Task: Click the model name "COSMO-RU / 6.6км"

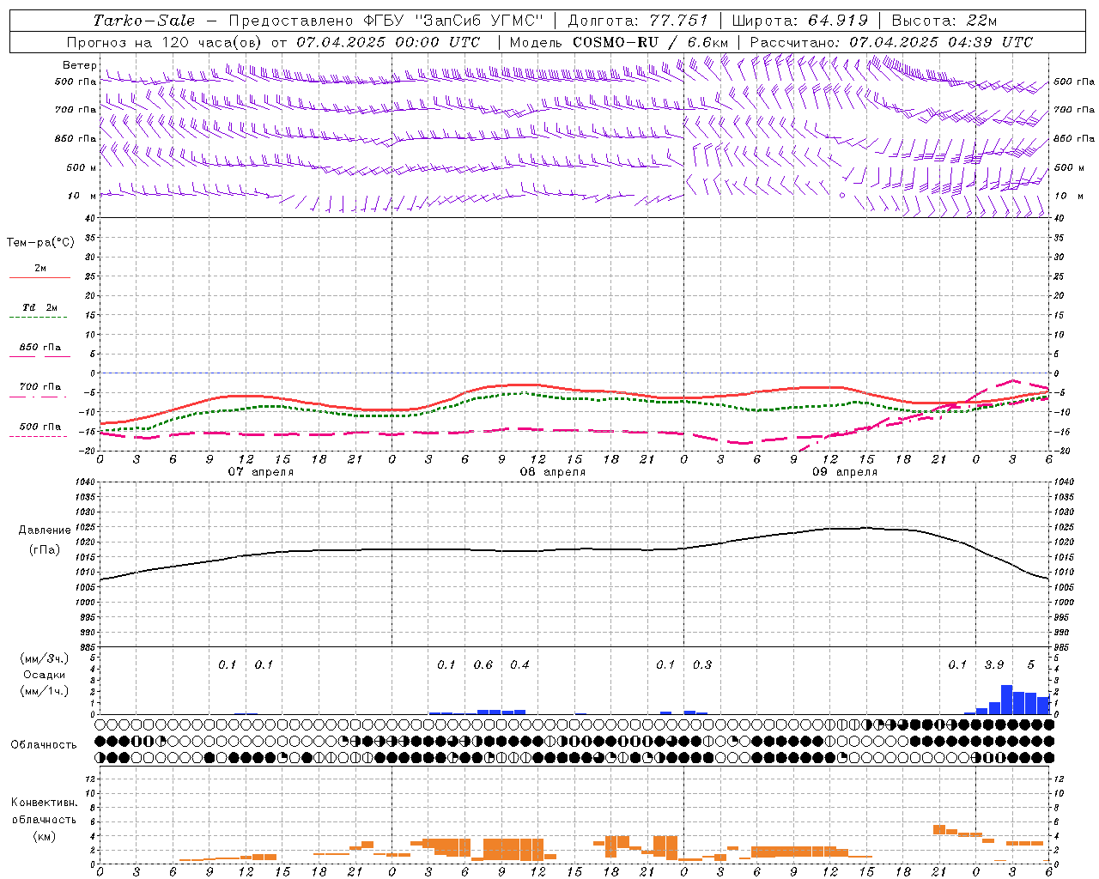Action: click(650, 42)
